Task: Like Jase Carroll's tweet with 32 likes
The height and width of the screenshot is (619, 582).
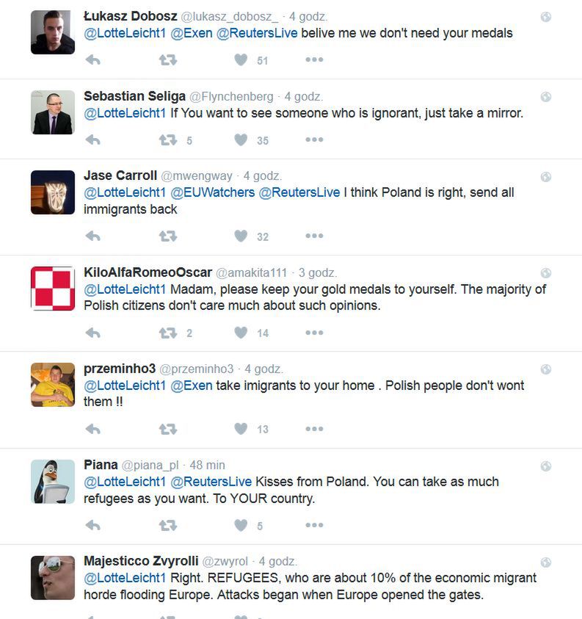Action: tap(241, 236)
